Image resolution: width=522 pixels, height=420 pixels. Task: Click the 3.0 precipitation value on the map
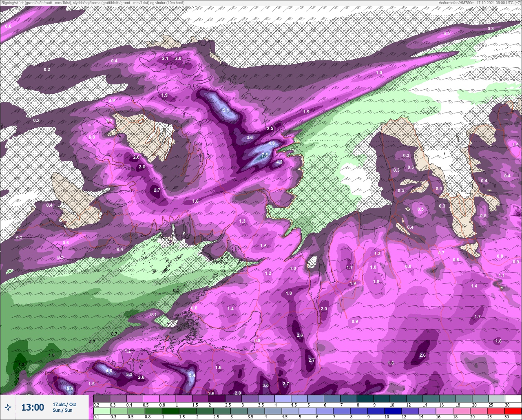265,385
